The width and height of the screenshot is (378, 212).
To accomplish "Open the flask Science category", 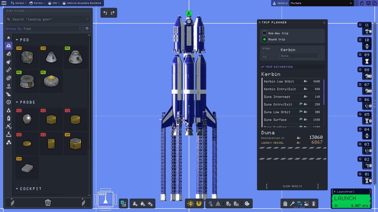I will pyautogui.click(x=9, y=135).
